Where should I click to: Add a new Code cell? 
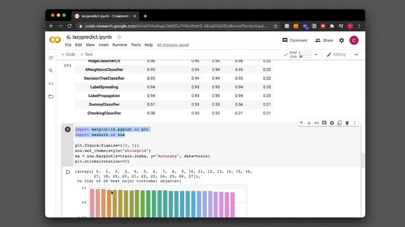[x=68, y=55]
